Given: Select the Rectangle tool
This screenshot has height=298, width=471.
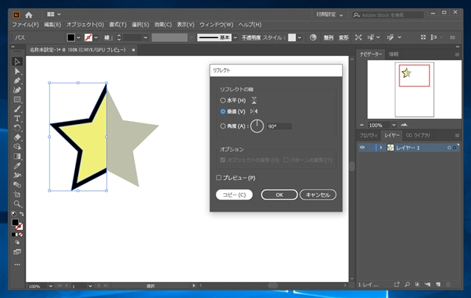Looking at the screenshot, I should (x=17, y=99).
